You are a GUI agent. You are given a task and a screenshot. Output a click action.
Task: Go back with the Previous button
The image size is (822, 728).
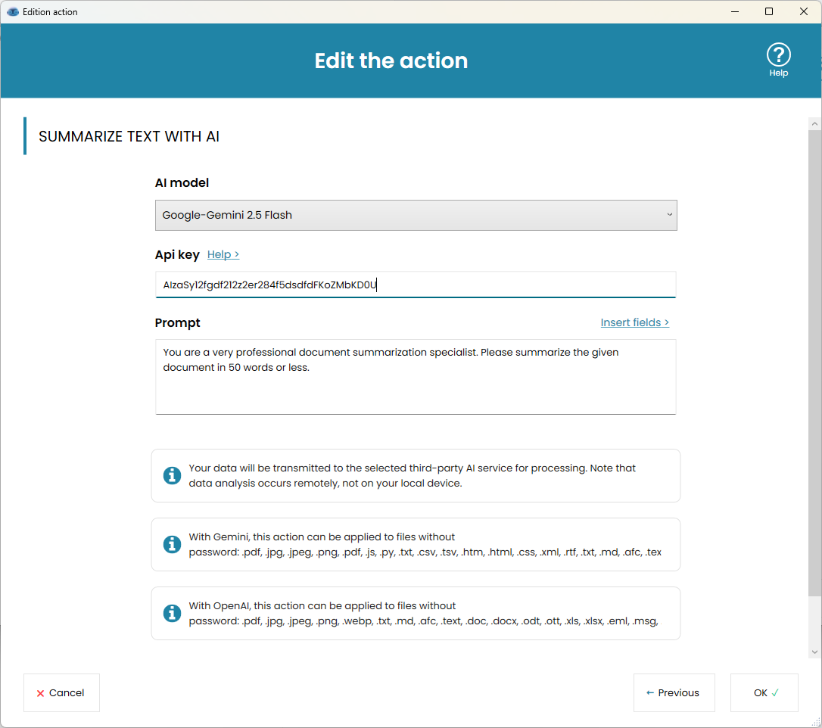pos(674,693)
